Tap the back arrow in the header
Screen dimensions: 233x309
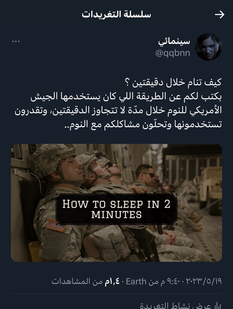(x=220, y=15)
